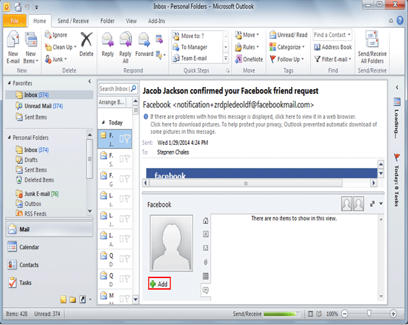408x325 pixels.
Task: Expand the Quick Steps gallery
Action: (x=226, y=58)
